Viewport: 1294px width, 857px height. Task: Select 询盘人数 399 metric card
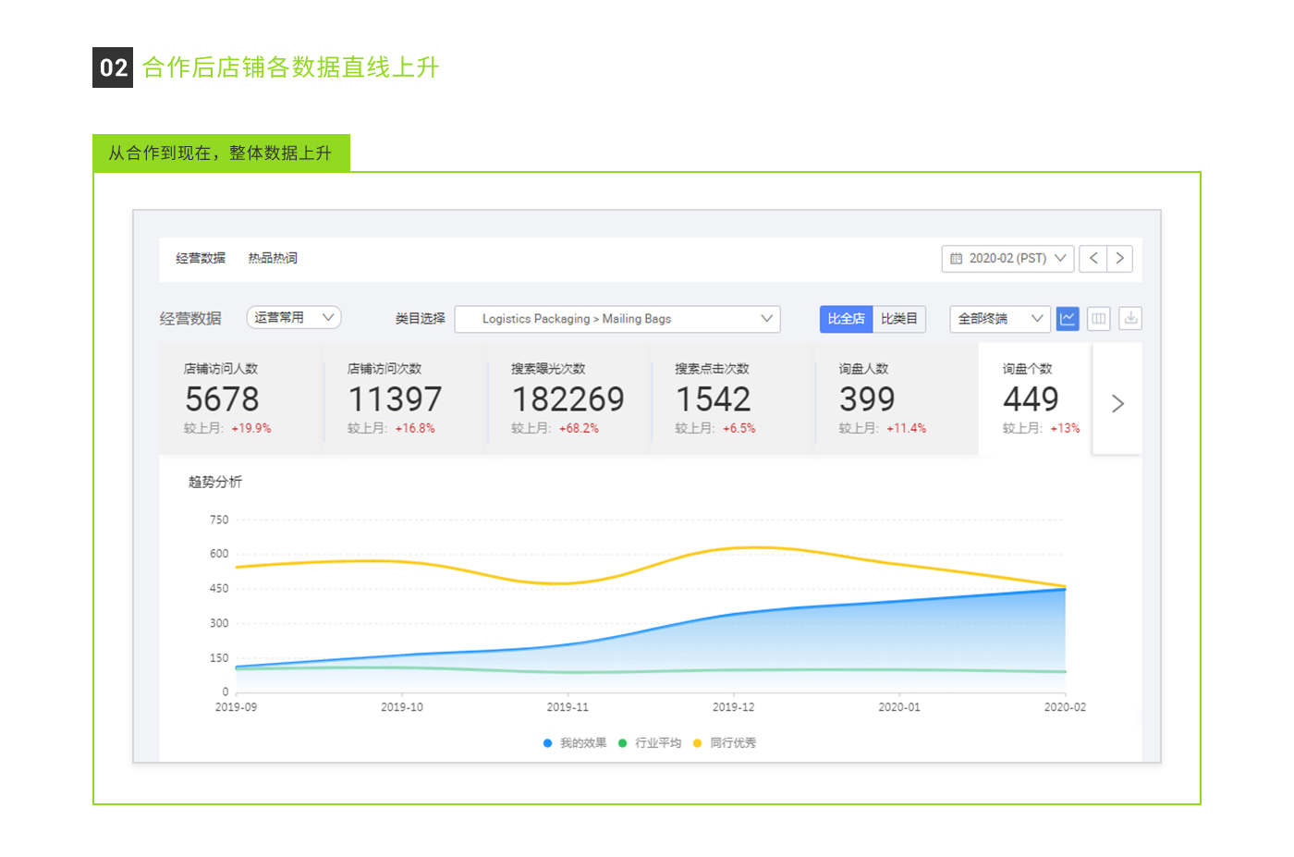tap(897, 398)
